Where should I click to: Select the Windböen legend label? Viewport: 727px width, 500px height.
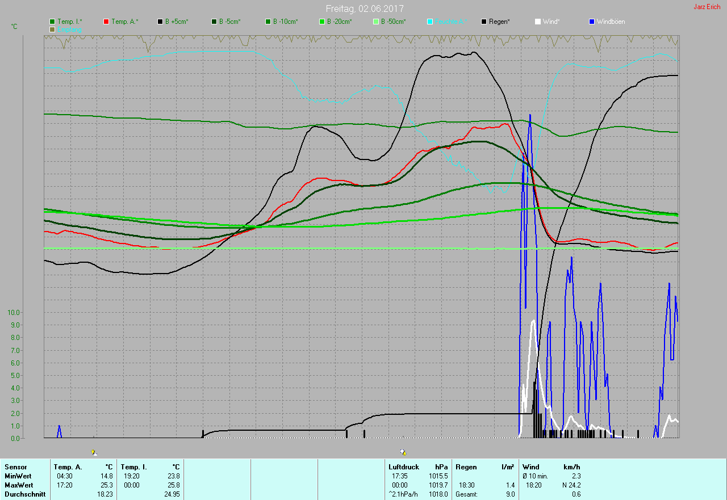(x=611, y=22)
